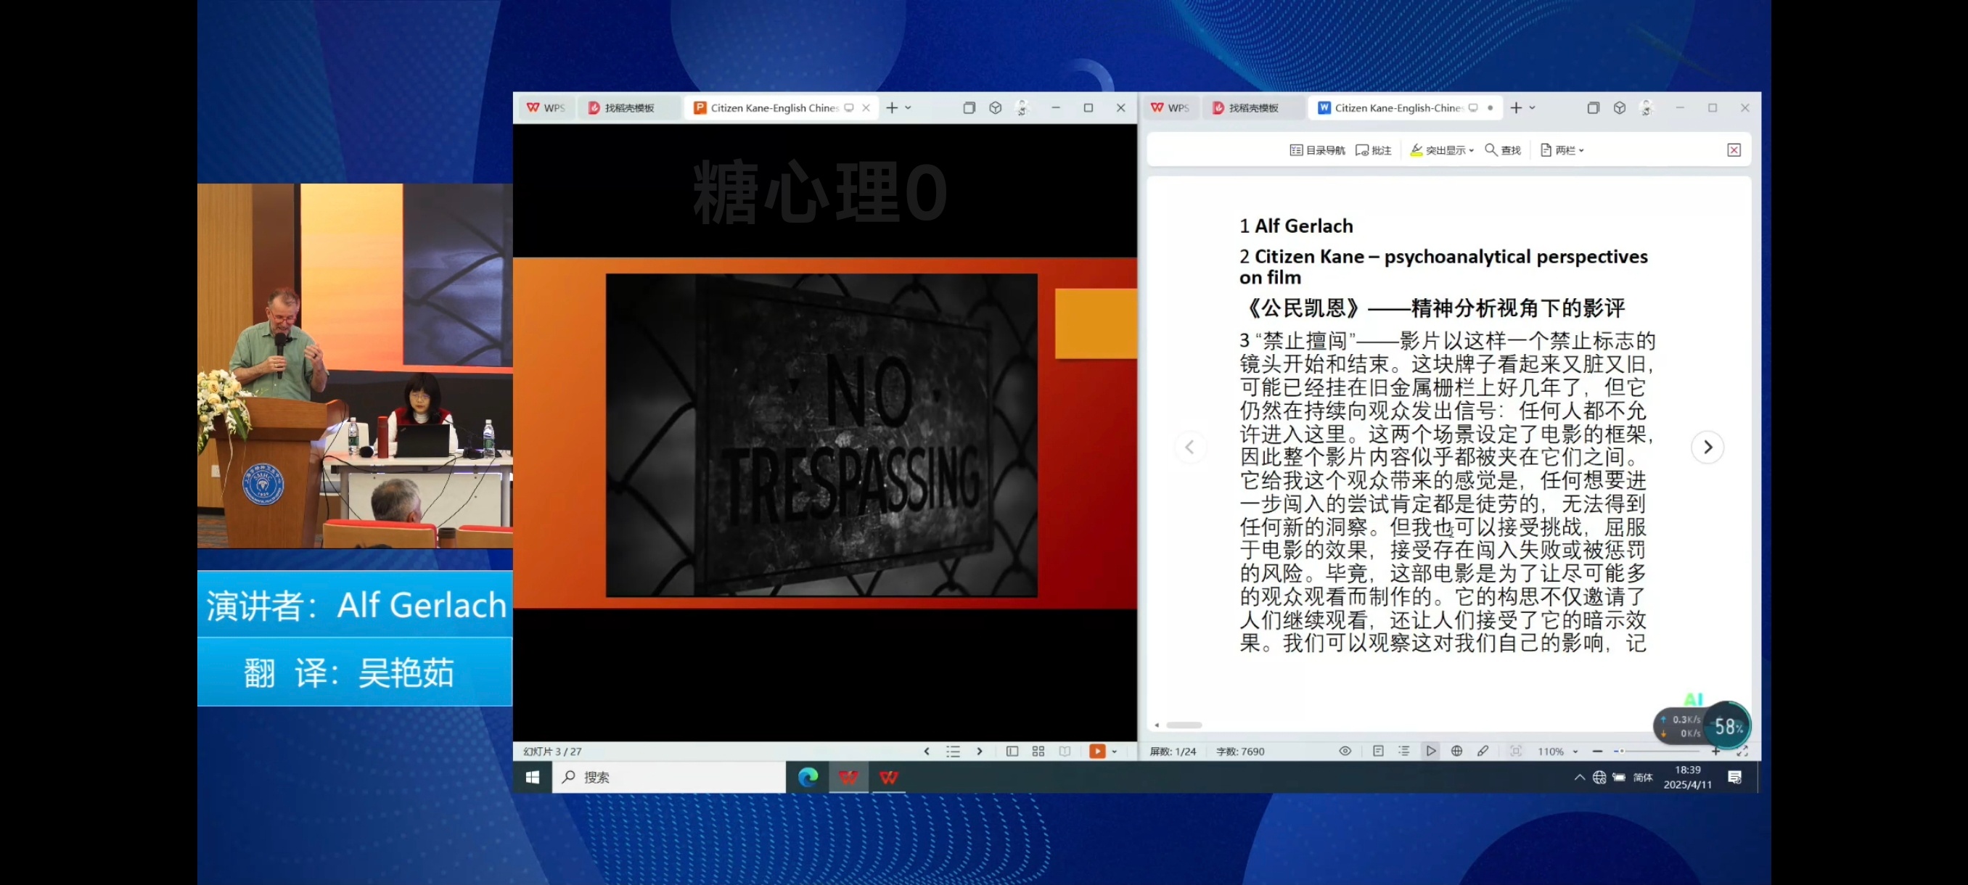This screenshot has height=885, width=1968.
Task: Click cube icon in presentation title bar
Action: click(996, 108)
